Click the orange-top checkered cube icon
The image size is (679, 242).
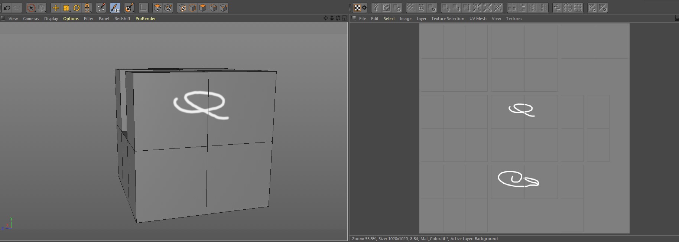[x=157, y=8]
